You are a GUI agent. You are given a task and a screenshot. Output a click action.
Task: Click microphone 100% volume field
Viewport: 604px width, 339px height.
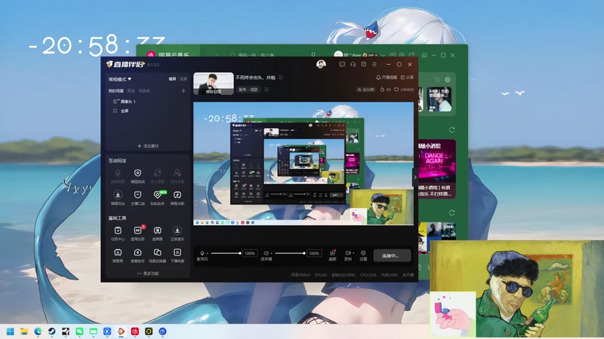(x=250, y=253)
